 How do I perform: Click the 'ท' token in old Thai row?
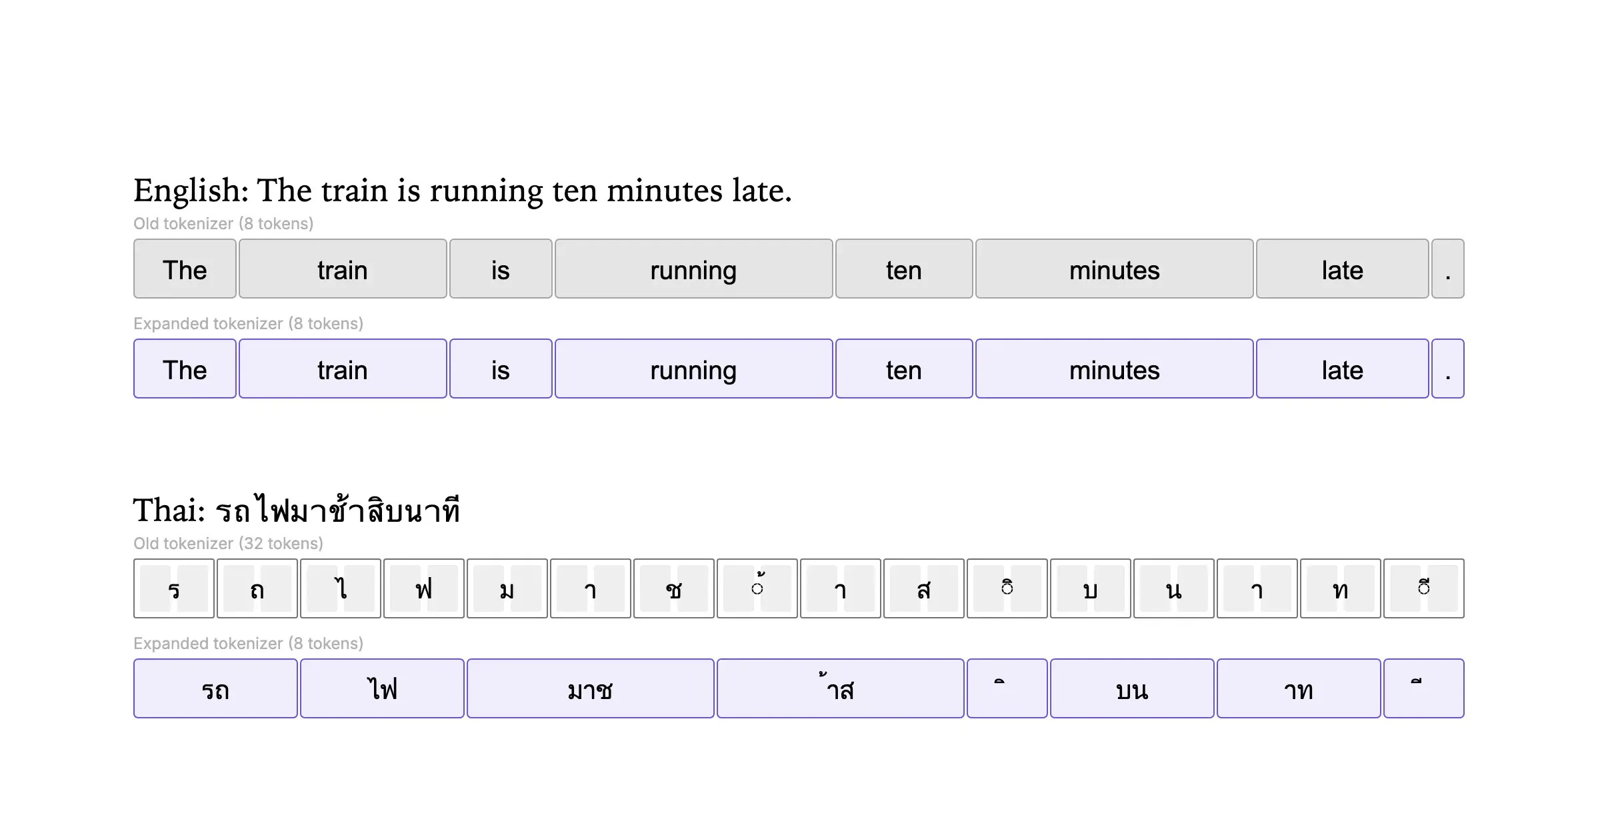(x=1341, y=588)
